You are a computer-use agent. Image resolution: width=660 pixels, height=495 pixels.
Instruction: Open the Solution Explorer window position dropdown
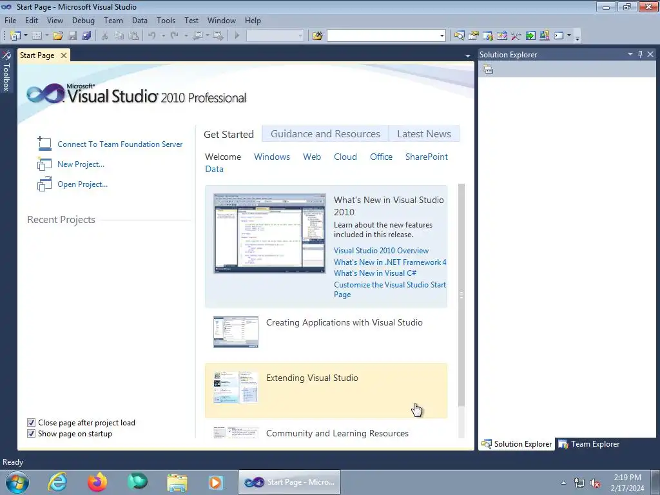tap(630, 54)
